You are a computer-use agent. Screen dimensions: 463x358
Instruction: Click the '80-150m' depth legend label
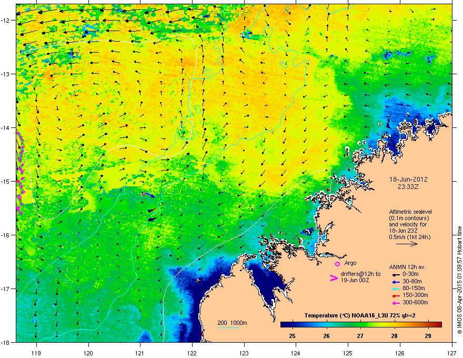click(x=414, y=289)
